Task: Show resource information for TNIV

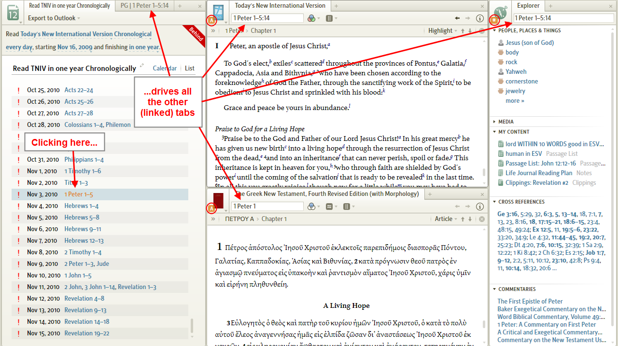Action: 480,18
